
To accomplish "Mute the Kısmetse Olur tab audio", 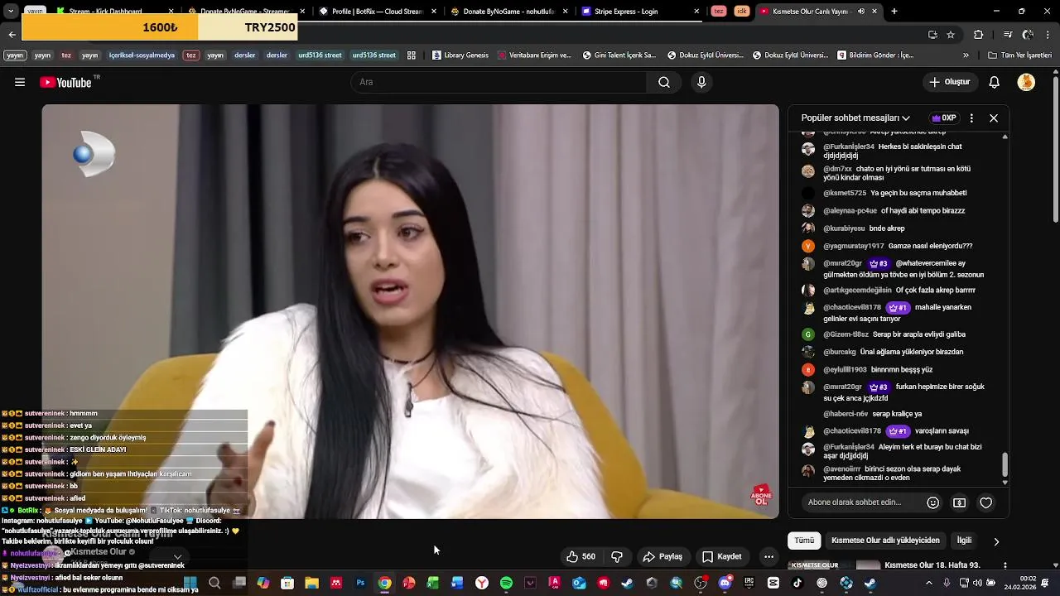I will coord(861,12).
